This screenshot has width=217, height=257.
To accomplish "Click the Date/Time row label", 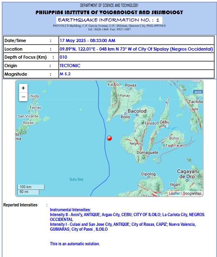I will click(15, 40).
